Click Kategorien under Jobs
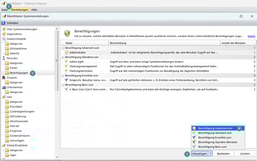The width and height of the screenshot is (257, 161). tap(16, 102)
